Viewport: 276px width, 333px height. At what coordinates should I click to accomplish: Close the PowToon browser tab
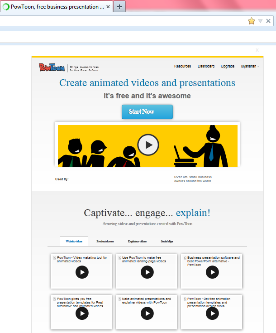pos(108,7)
